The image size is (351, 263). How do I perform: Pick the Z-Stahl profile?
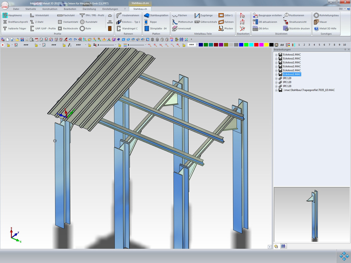pos(37,22)
